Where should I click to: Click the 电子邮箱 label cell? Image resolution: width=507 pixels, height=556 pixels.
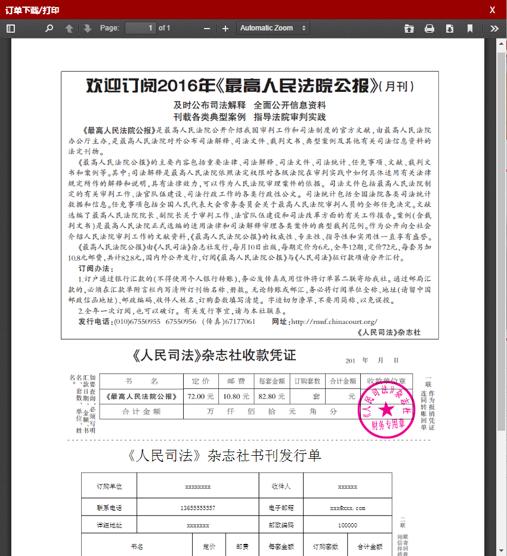pyautogui.click(x=281, y=508)
